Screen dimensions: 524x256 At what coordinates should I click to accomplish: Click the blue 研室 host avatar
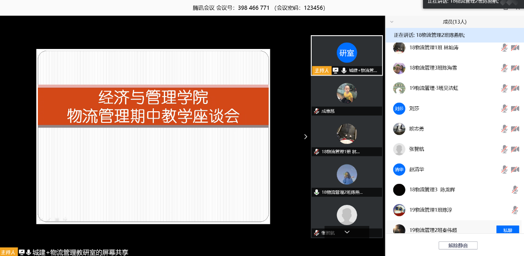pos(347,53)
